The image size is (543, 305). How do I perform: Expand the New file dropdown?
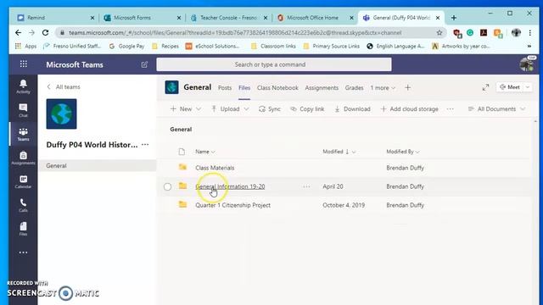[198, 109]
